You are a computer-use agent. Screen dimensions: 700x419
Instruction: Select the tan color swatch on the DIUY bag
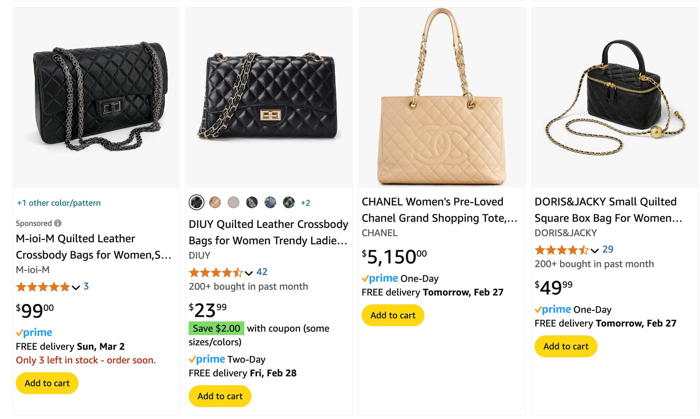215,202
